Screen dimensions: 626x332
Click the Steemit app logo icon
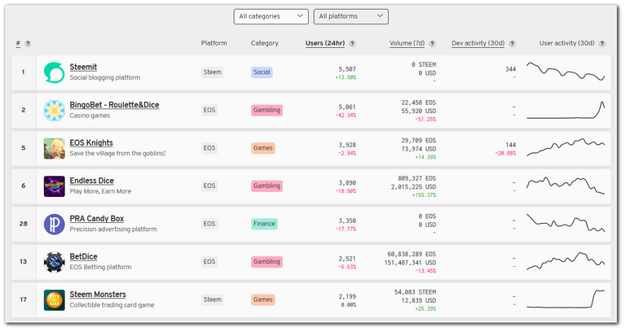[x=54, y=72]
